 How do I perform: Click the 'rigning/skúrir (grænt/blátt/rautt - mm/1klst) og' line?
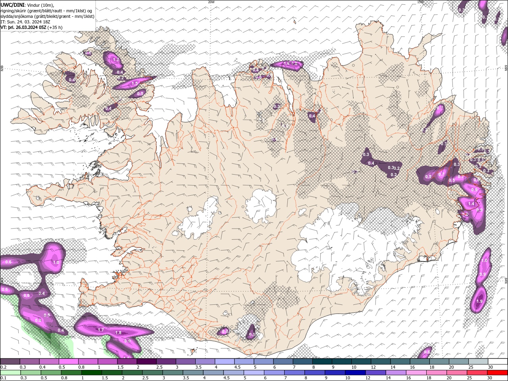pos(46,11)
